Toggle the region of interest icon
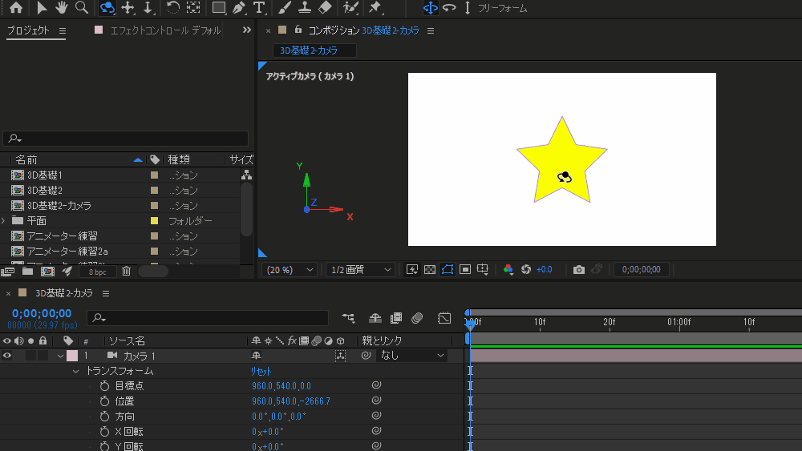The image size is (802, 451). click(465, 270)
